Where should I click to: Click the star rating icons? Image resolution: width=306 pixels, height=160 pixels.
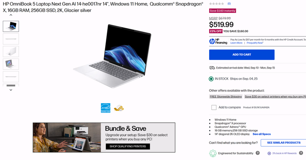click(217, 4)
